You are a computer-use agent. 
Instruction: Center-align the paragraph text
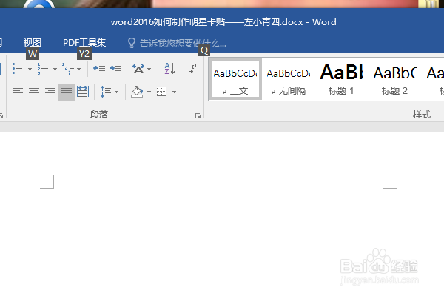[x=34, y=92]
